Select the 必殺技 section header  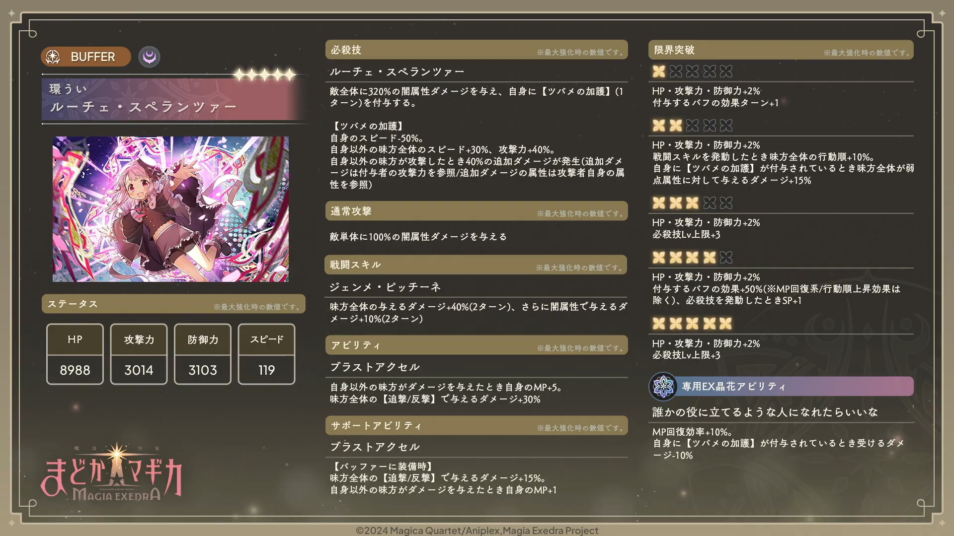[x=477, y=50]
